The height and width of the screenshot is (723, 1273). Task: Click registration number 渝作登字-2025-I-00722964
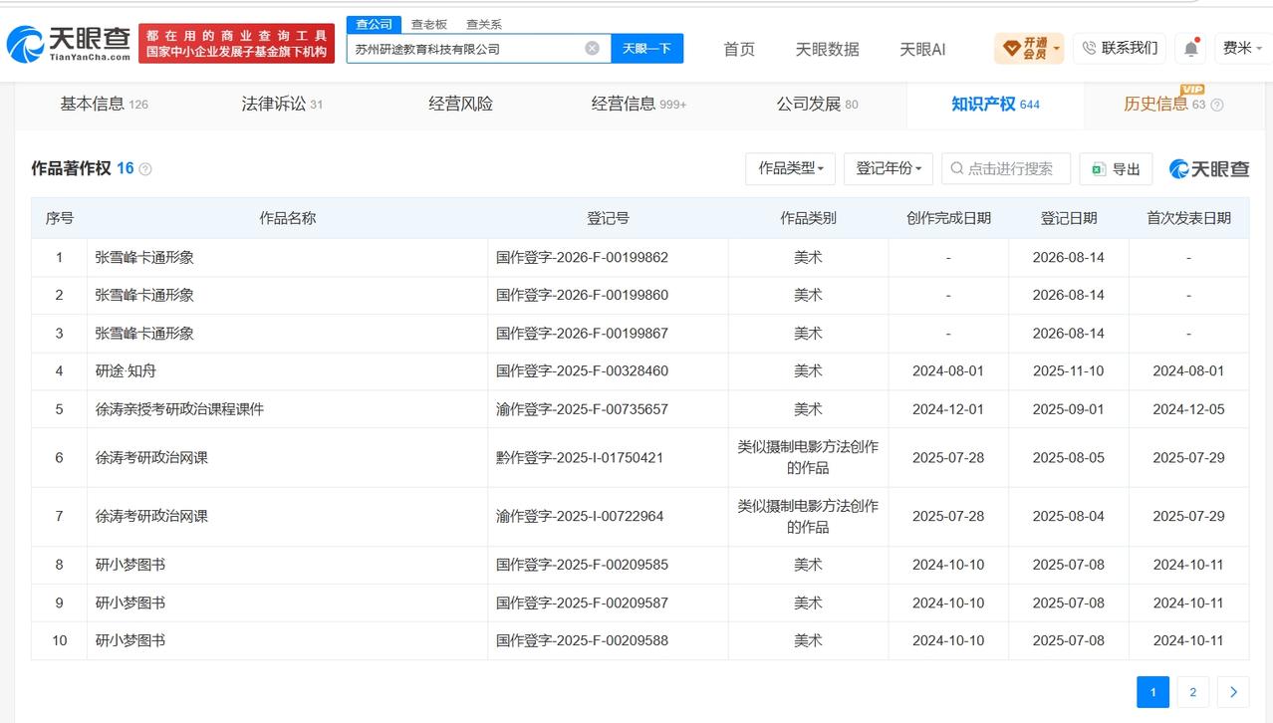(580, 516)
